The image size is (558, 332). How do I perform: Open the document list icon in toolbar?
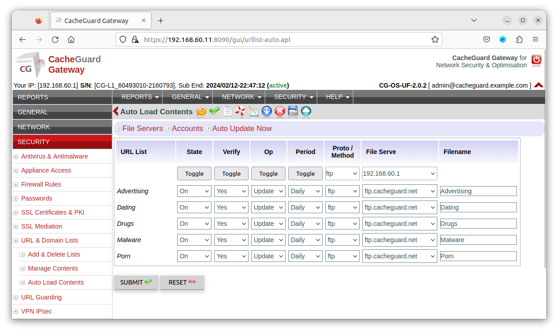(227, 111)
